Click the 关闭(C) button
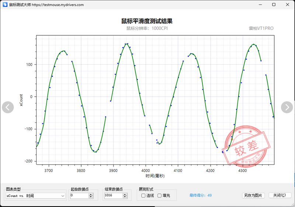 [280, 195]
